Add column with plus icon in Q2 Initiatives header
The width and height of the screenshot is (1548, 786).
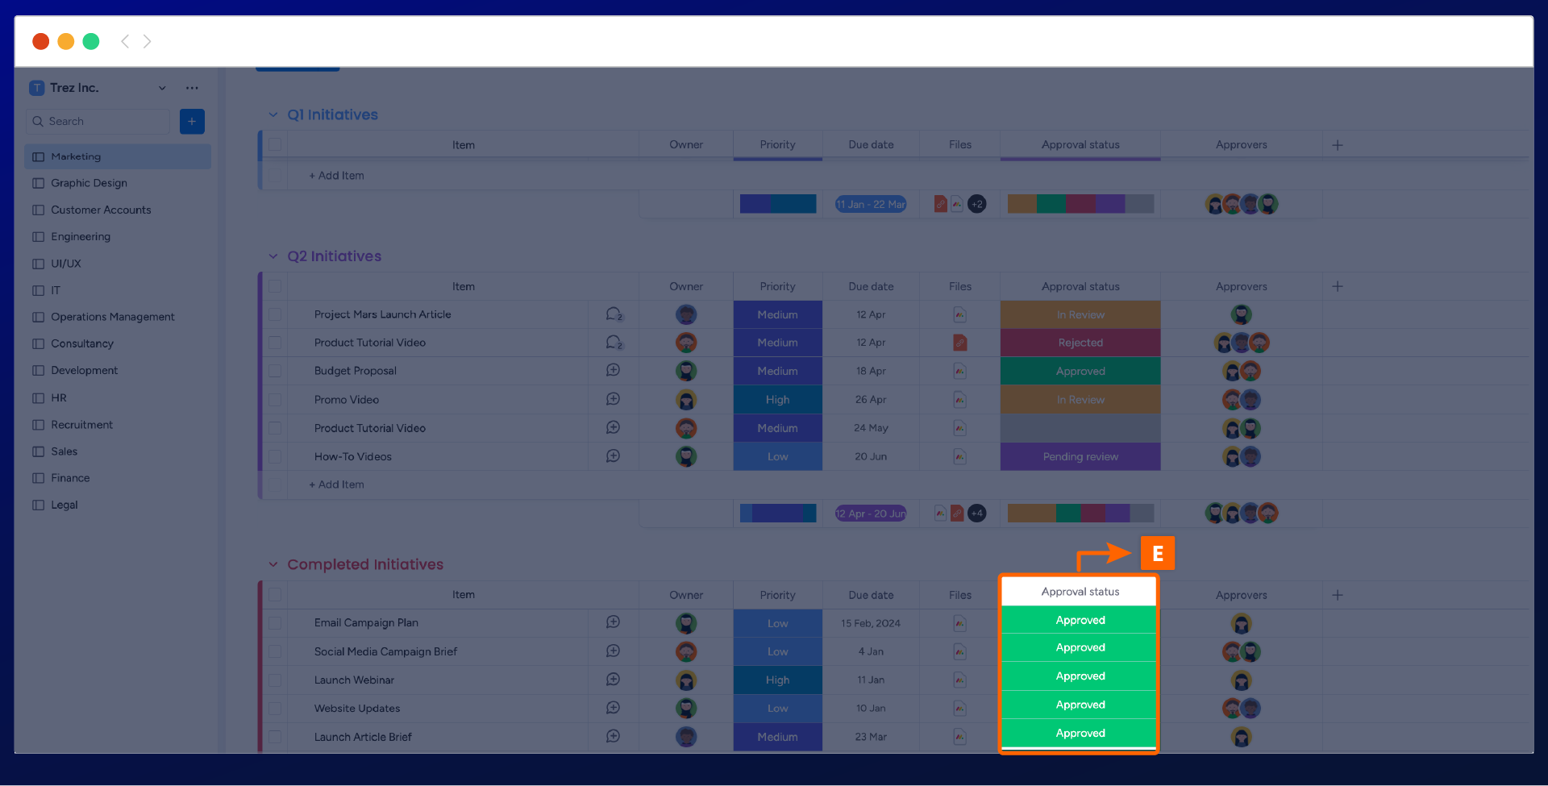click(x=1338, y=286)
